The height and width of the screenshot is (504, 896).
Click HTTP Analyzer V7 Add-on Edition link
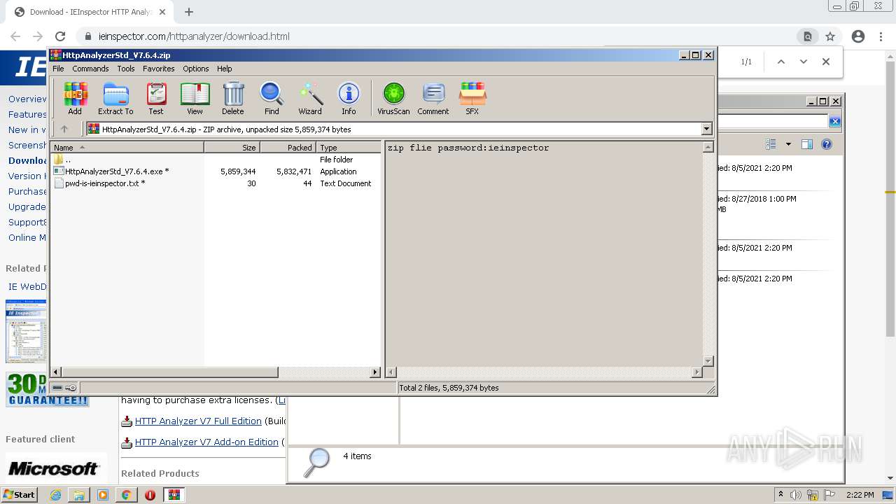click(x=206, y=442)
